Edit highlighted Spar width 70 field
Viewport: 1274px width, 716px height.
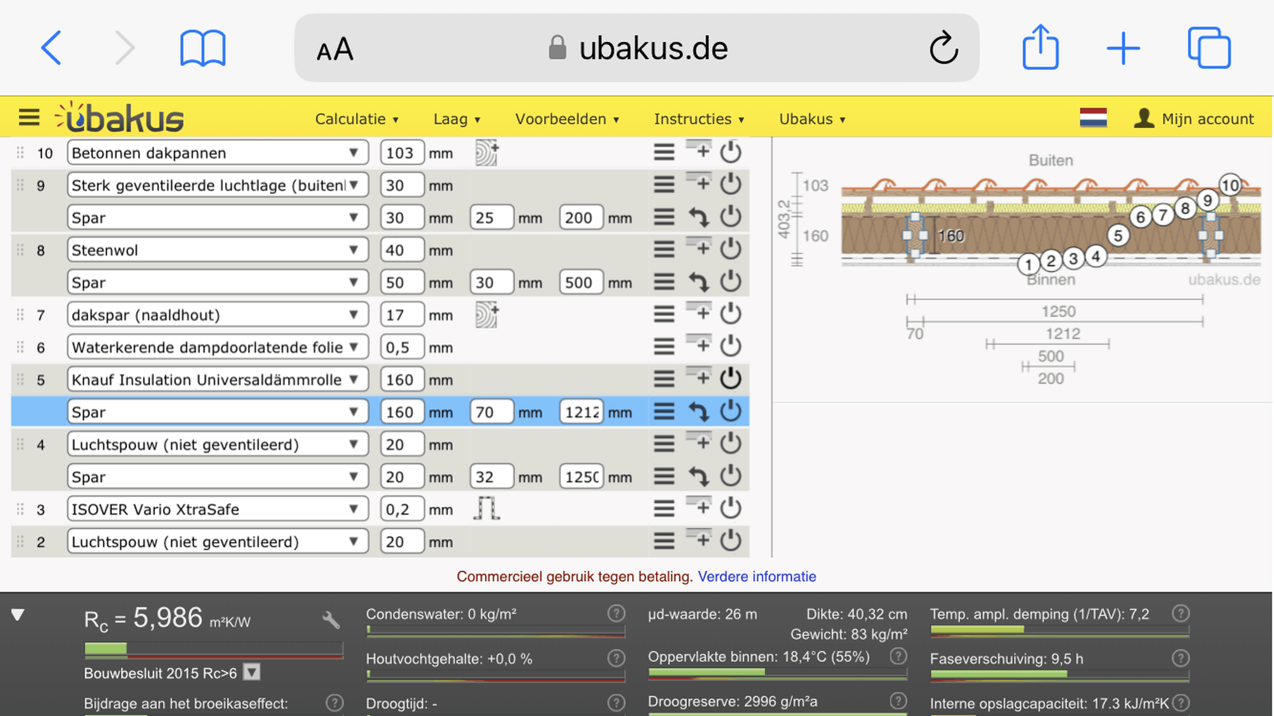(x=491, y=412)
